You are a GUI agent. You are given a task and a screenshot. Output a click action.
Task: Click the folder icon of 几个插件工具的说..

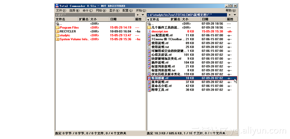pos(149,28)
